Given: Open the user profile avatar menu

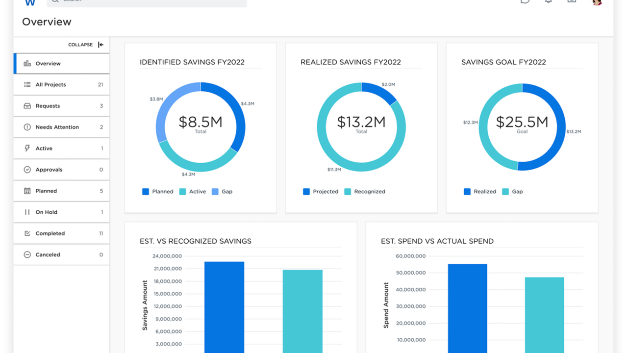Looking at the screenshot, I should click(597, 1).
